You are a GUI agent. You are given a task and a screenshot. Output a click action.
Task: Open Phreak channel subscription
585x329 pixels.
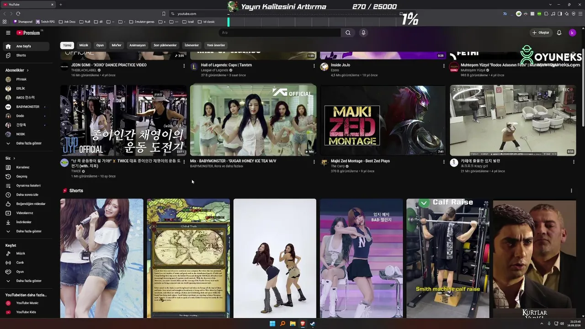[x=27, y=79]
